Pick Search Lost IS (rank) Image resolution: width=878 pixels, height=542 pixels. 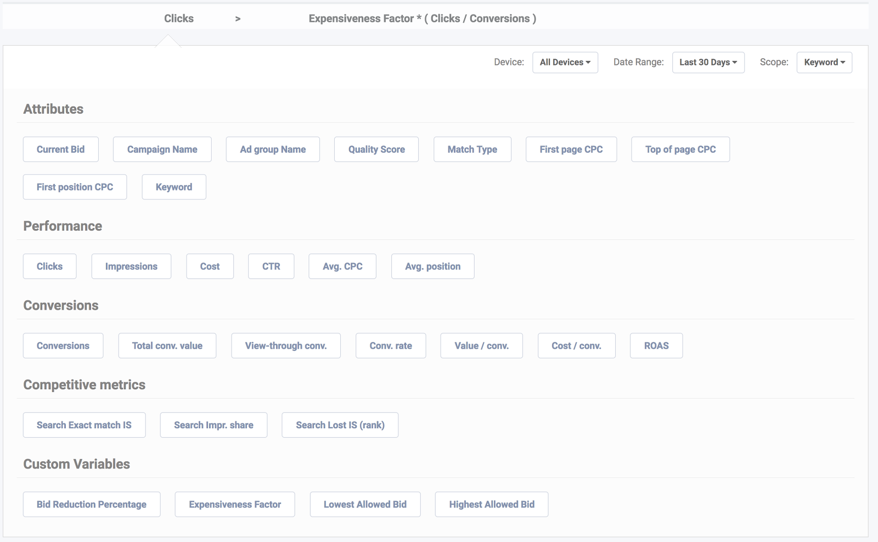(x=340, y=425)
